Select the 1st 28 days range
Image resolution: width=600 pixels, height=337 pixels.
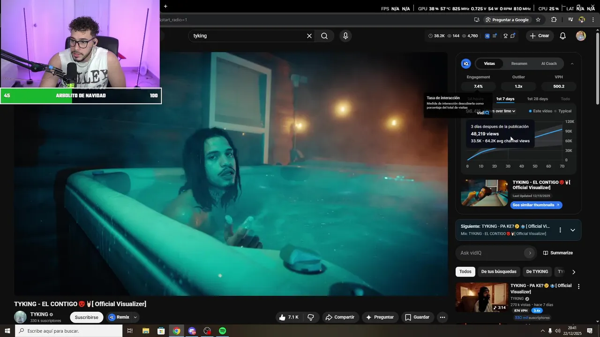tap(537, 99)
